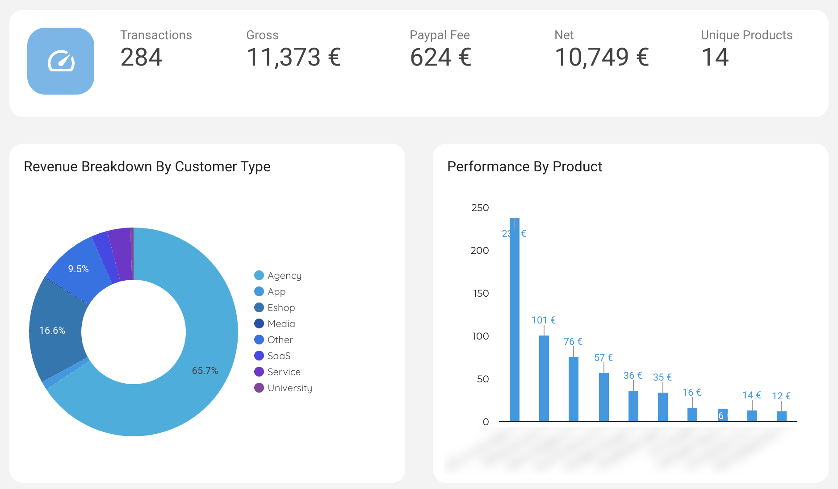Click the University legend entry
The height and width of the screenshot is (489, 838).
click(283, 388)
